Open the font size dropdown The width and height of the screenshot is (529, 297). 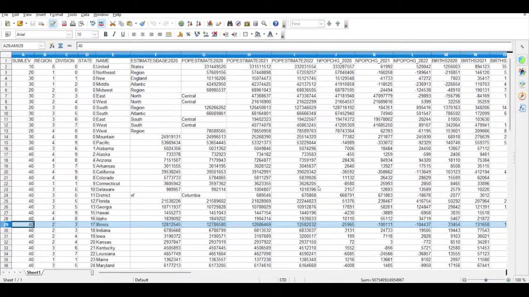click(x=95, y=34)
